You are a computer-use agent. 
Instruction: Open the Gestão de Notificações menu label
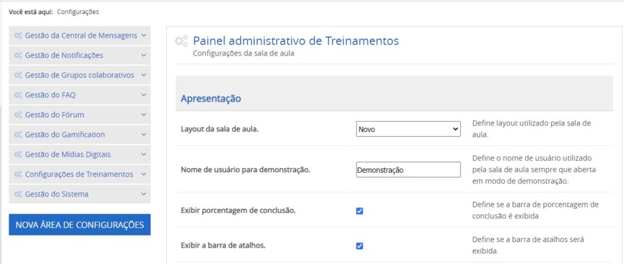point(64,55)
